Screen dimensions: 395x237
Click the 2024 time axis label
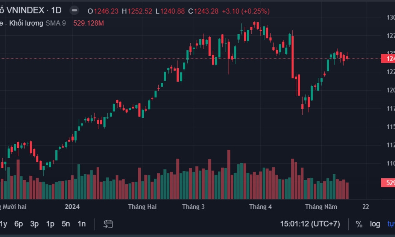(72, 207)
